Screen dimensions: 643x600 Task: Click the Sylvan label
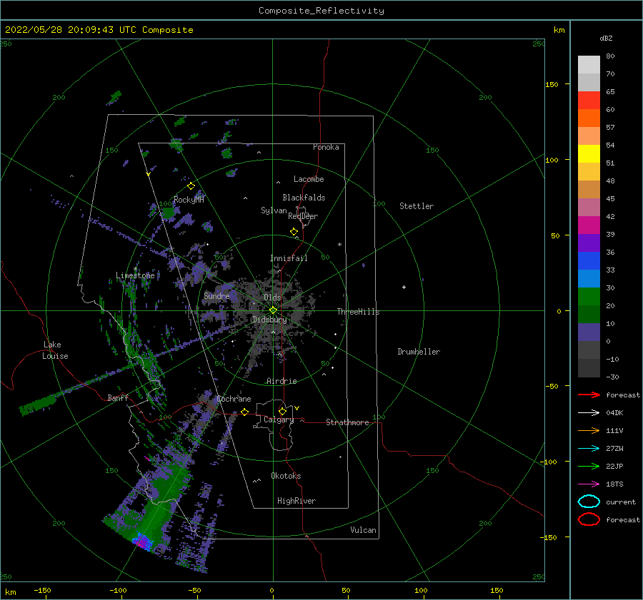(274, 210)
